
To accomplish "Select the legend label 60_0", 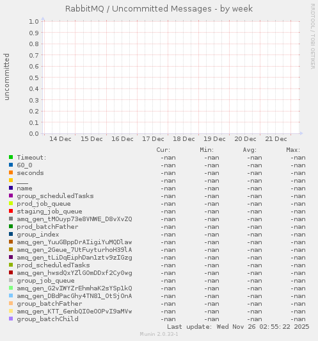I will pos(24,165).
